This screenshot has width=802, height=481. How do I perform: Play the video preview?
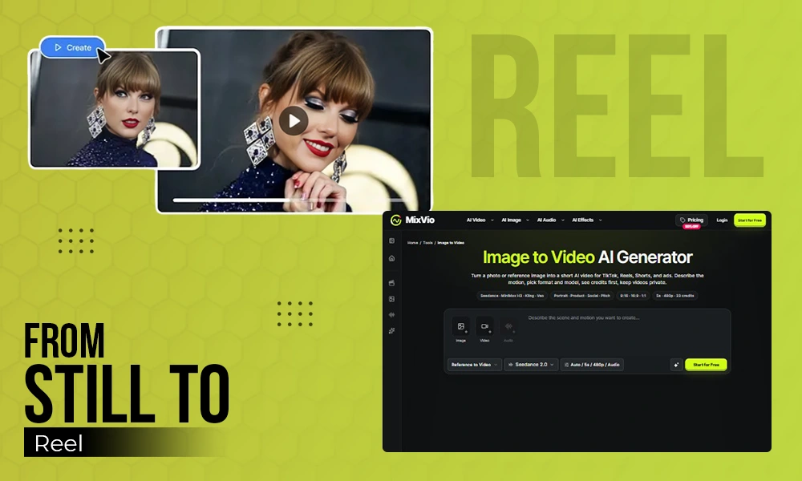294,121
